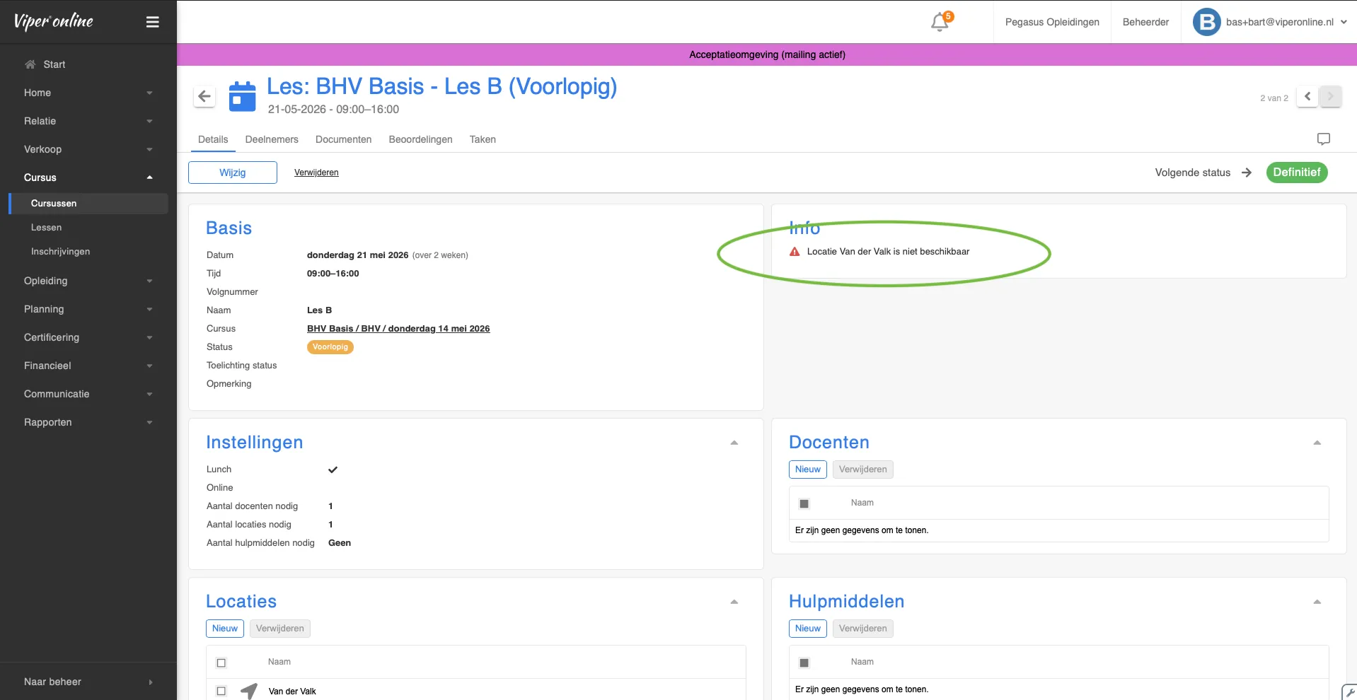Open Cursussen in sidebar

[x=88, y=204]
